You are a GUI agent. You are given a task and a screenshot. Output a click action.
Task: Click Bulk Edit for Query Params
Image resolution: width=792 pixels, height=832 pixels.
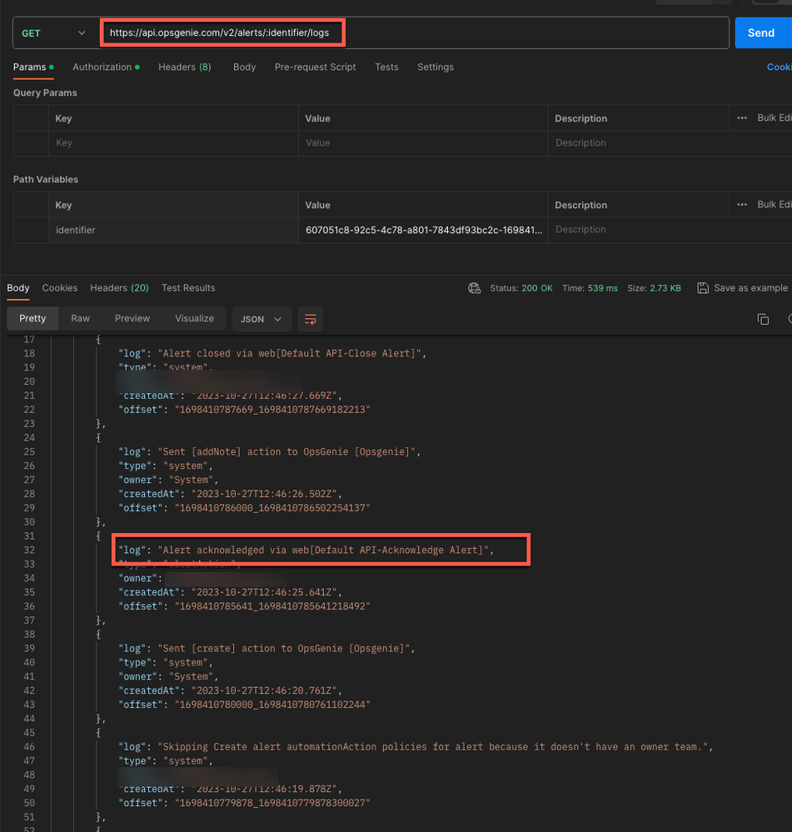[774, 117]
